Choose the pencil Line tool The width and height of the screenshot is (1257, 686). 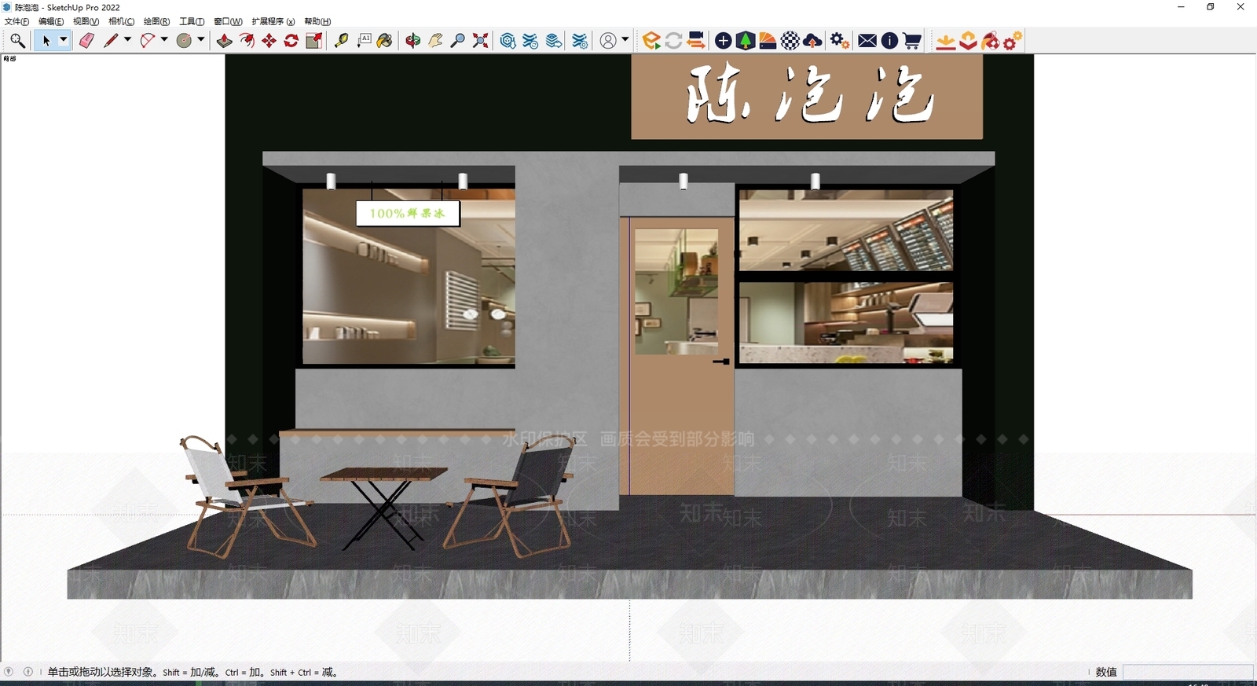coord(111,40)
